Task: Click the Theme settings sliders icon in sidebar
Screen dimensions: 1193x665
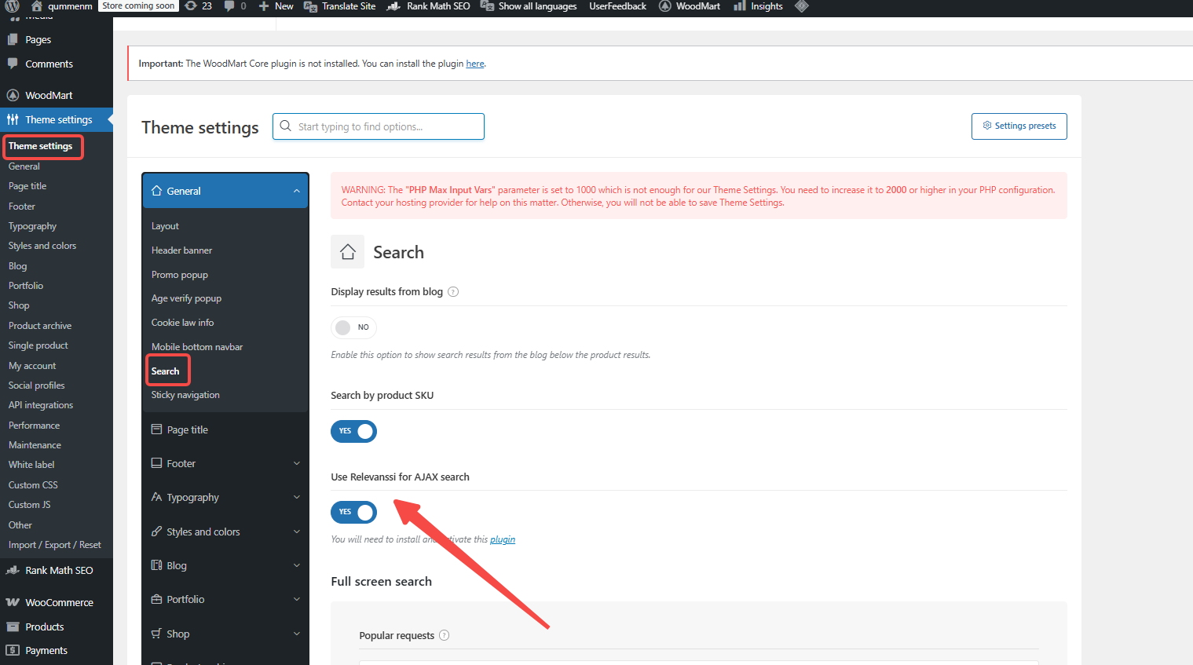Action: point(13,119)
